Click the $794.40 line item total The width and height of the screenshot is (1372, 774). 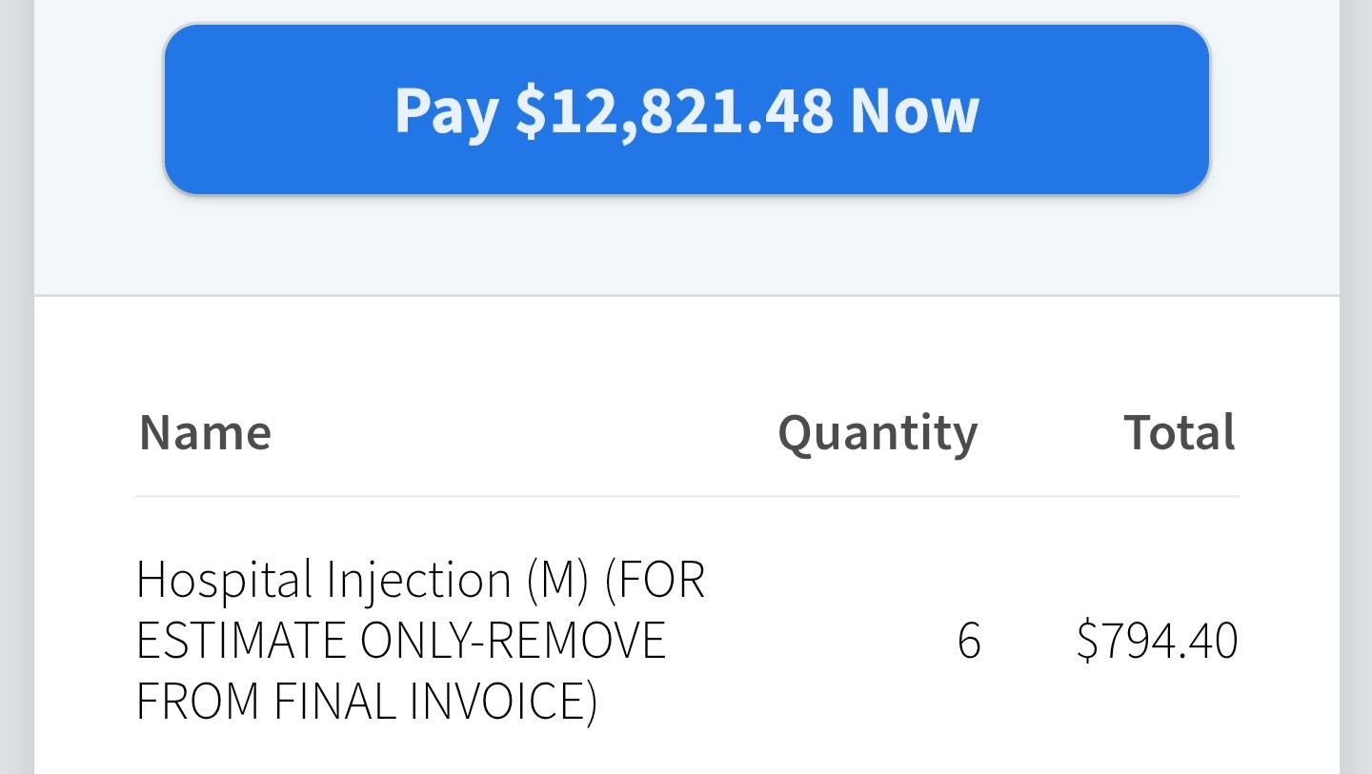(x=1157, y=641)
